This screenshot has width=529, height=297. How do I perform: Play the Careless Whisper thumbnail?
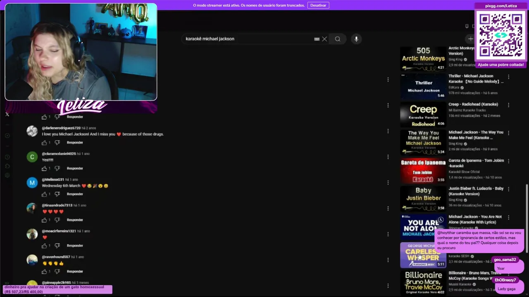423,255
